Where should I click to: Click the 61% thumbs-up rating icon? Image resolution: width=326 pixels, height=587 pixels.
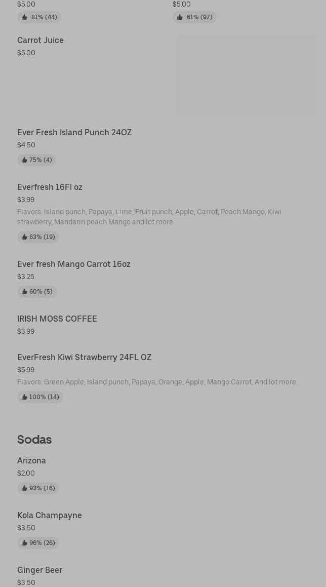click(x=180, y=17)
